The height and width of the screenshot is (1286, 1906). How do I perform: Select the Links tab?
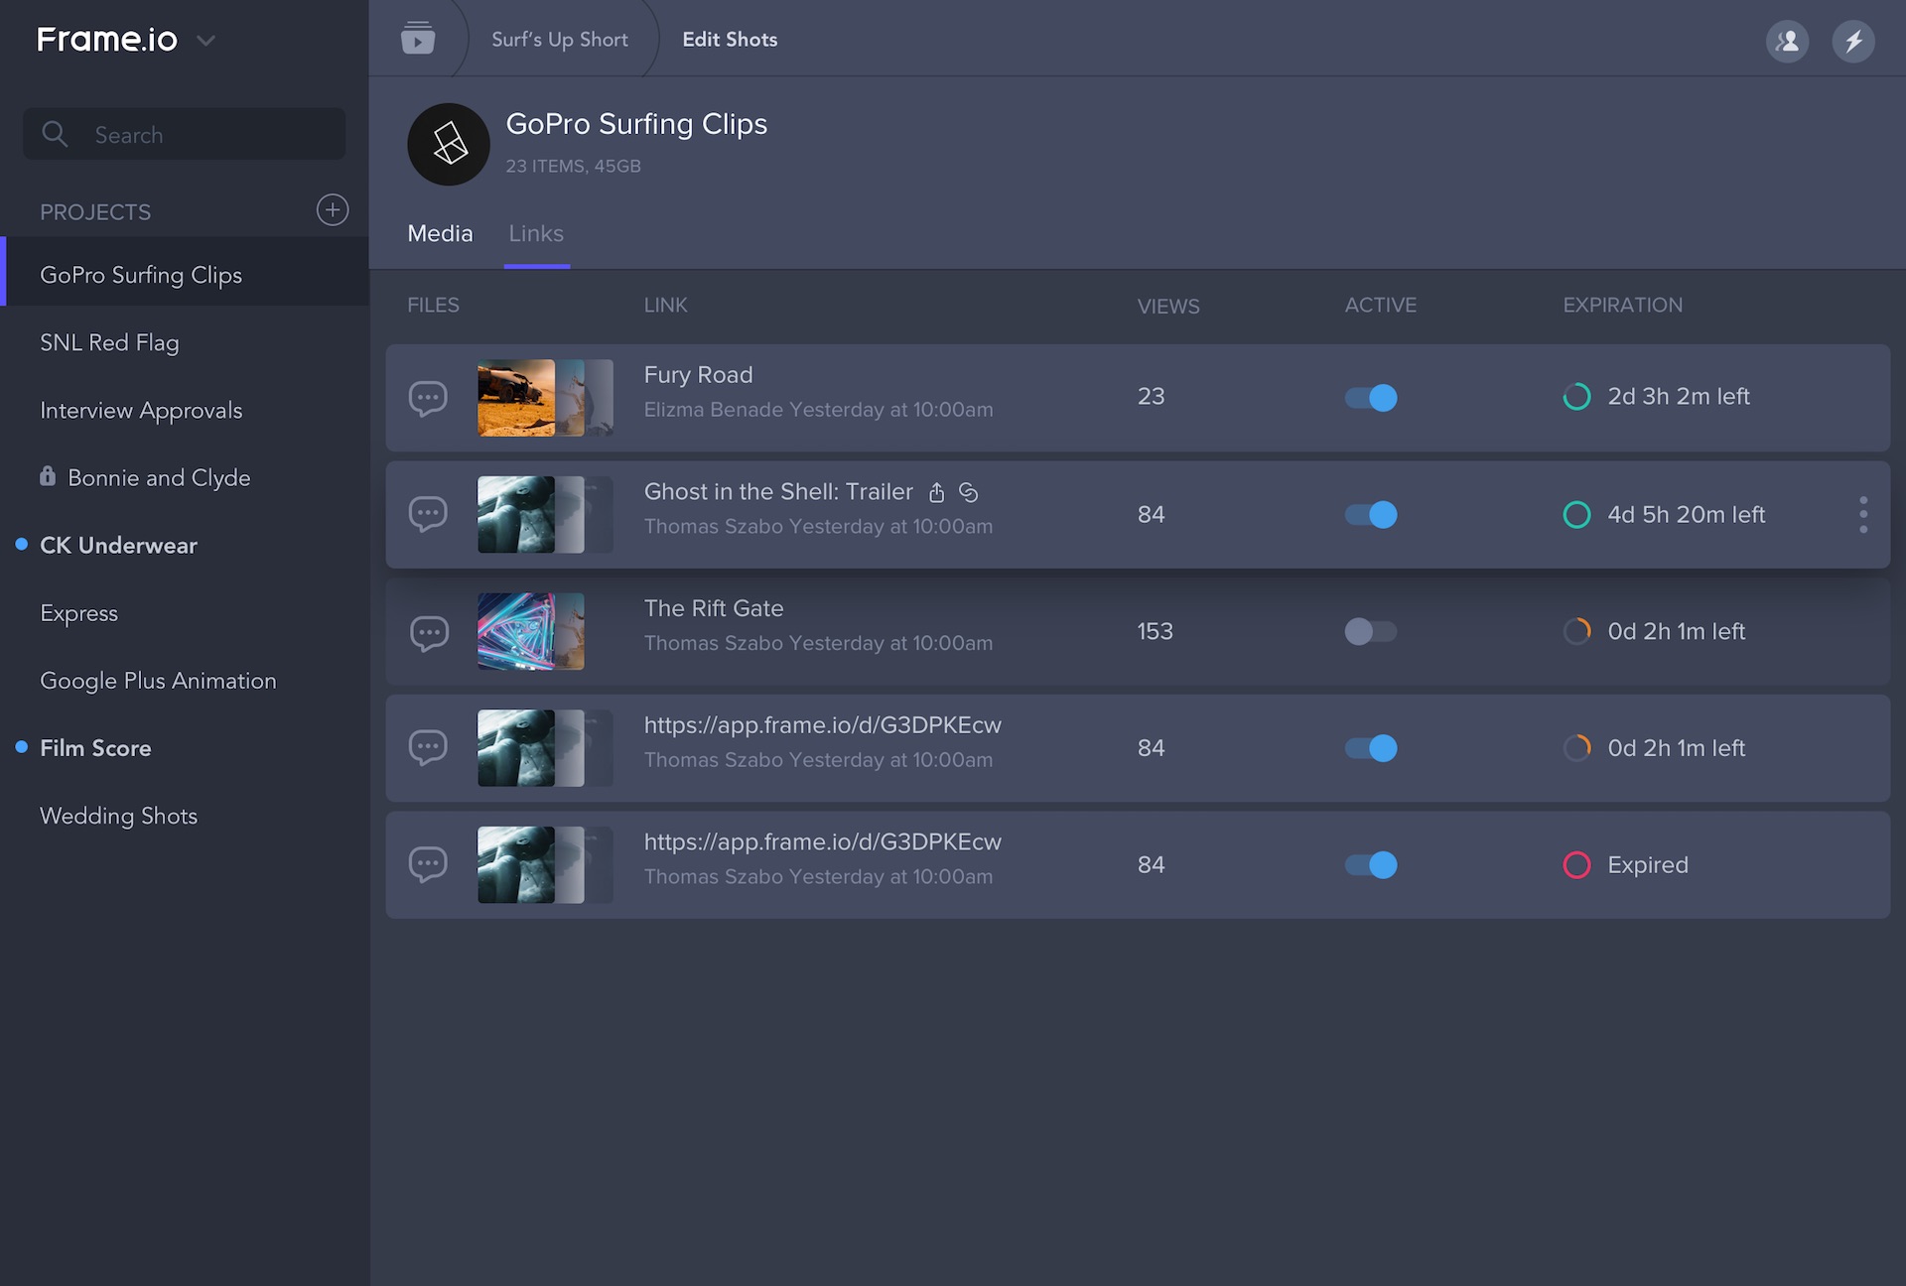pos(536,234)
